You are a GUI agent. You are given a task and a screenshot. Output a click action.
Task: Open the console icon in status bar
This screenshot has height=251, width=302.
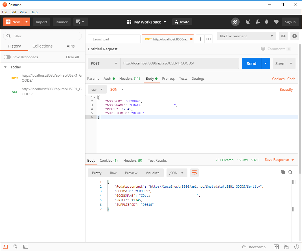25,247
